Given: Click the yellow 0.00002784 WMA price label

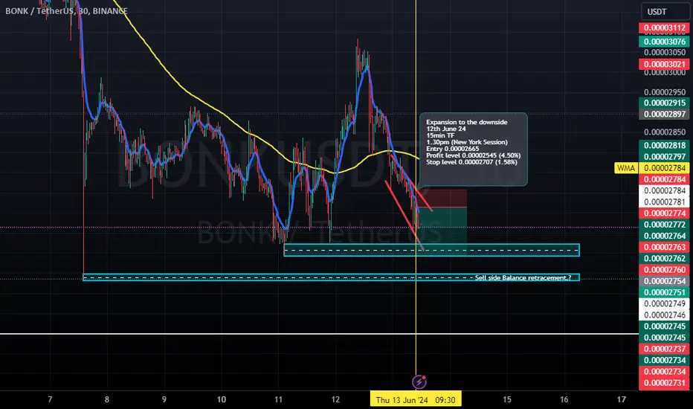Looking at the screenshot, I should click(x=664, y=168).
